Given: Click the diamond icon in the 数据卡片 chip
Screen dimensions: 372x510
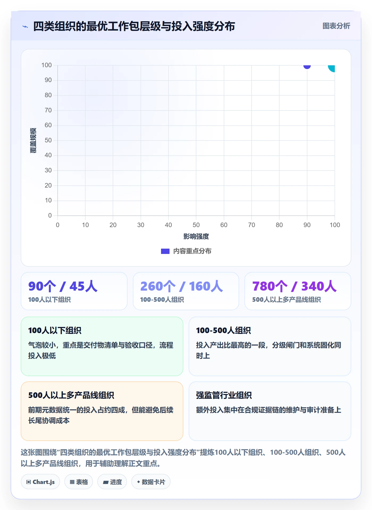Looking at the screenshot, I should point(138,482).
